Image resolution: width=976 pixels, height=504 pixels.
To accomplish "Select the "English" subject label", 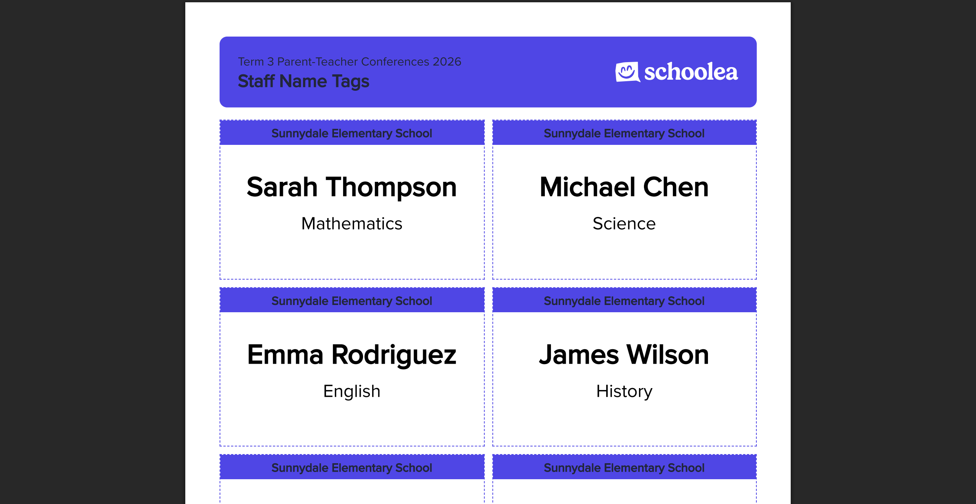I will click(352, 392).
